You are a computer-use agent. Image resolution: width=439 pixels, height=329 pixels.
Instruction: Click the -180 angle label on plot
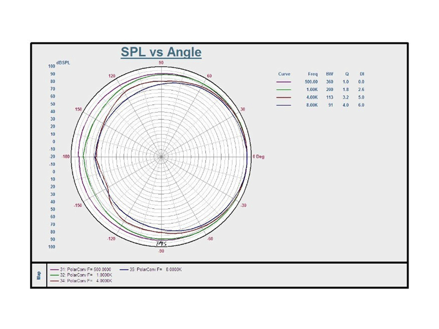tap(66, 157)
